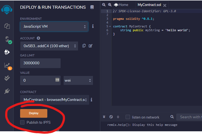Open the wei unit dropdown
This screenshot has width=202, height=134.
click(x=78, y=80)
